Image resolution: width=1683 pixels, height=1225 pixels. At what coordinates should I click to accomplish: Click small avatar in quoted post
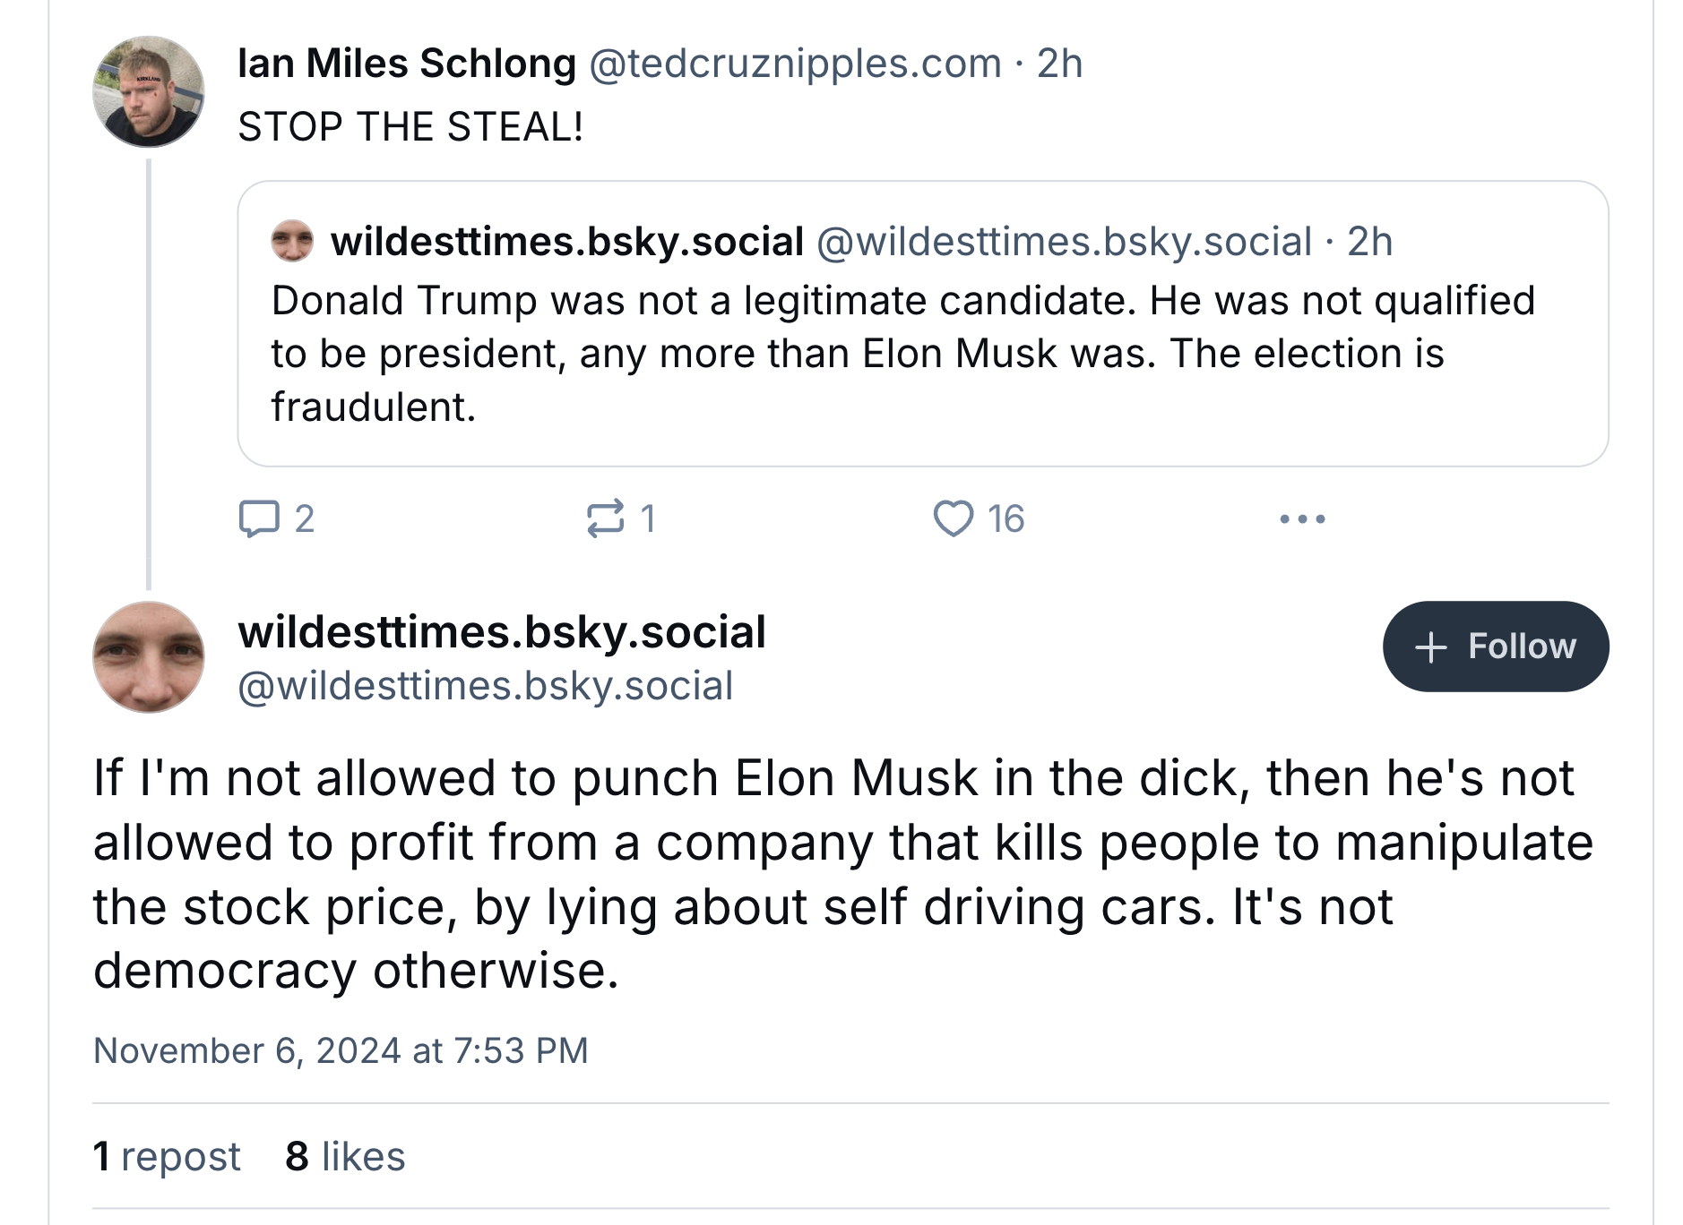(x=292, y=241)
